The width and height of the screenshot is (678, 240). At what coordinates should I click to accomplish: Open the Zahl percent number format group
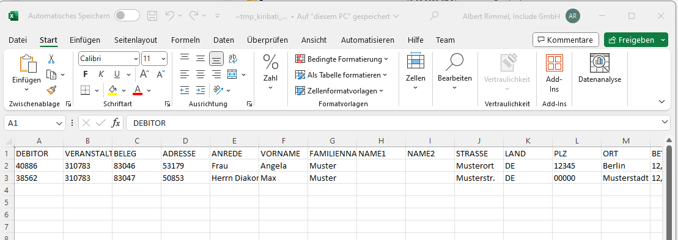(x=271, y=71)
